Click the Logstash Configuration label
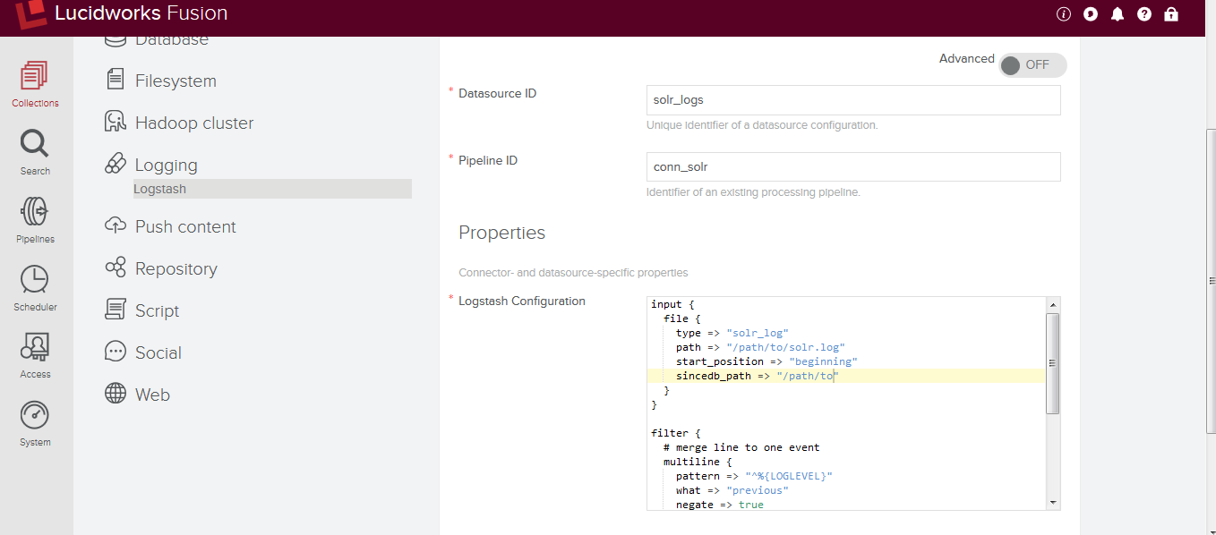Image resolution: width=1216 pixels, height=535 pixels. point(522,301)
